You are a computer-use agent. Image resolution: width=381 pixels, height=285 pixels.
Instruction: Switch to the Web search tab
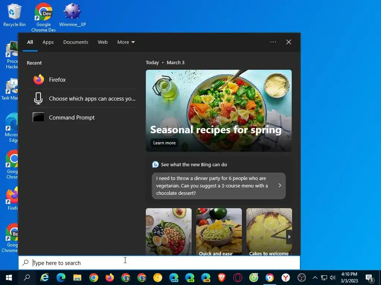[x=103, y=42]
